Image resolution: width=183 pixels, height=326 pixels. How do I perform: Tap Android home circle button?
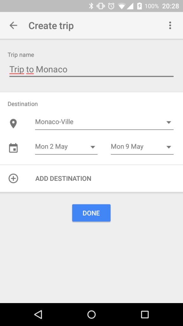pyautogui.click(x=91, y=314)
